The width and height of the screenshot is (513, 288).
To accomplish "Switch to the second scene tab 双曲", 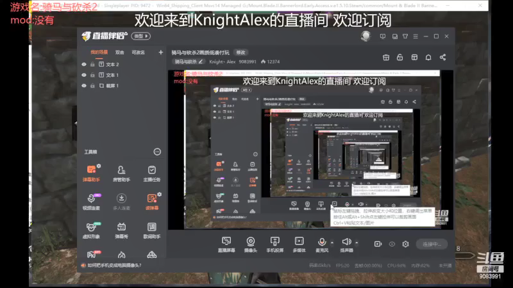I will (120, 52).
